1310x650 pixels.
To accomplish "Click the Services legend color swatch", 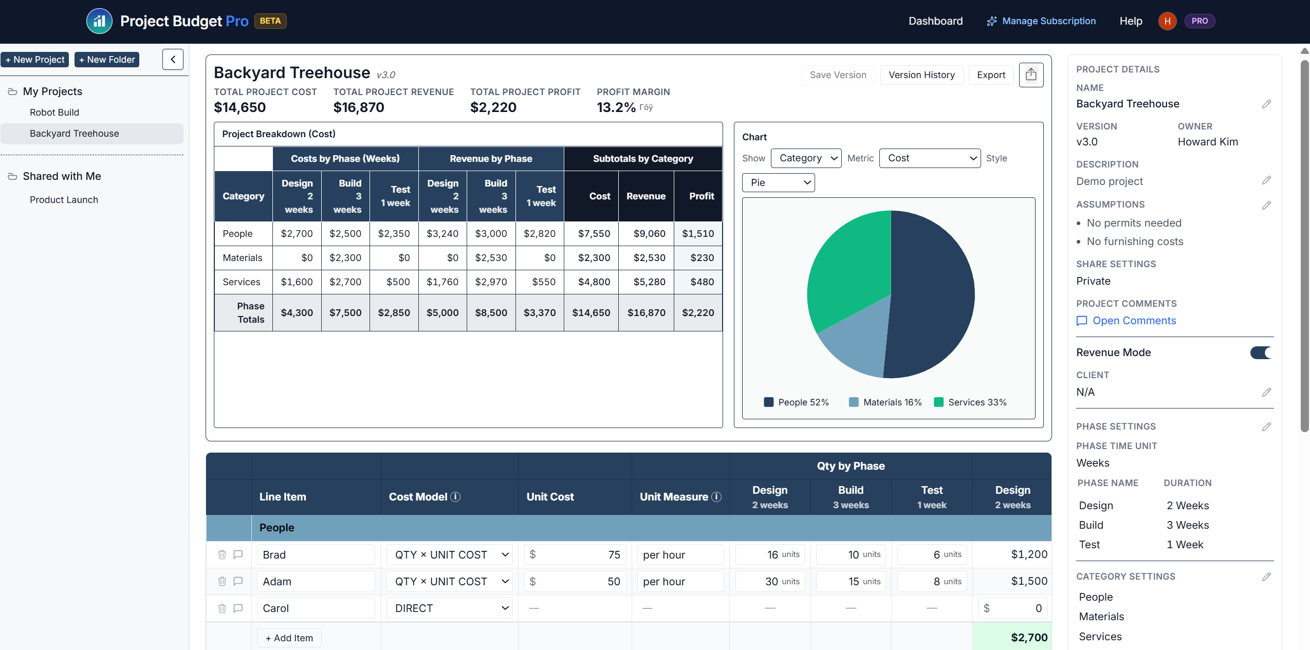I will tap(938, 402).
